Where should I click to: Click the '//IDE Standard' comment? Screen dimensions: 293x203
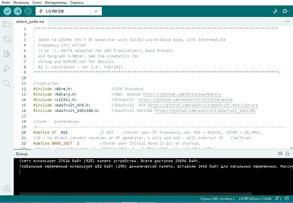click(127, 89)
